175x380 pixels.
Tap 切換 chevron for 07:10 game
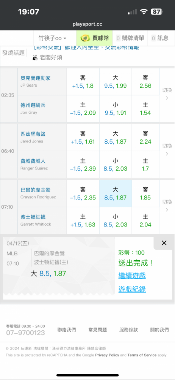167,210
